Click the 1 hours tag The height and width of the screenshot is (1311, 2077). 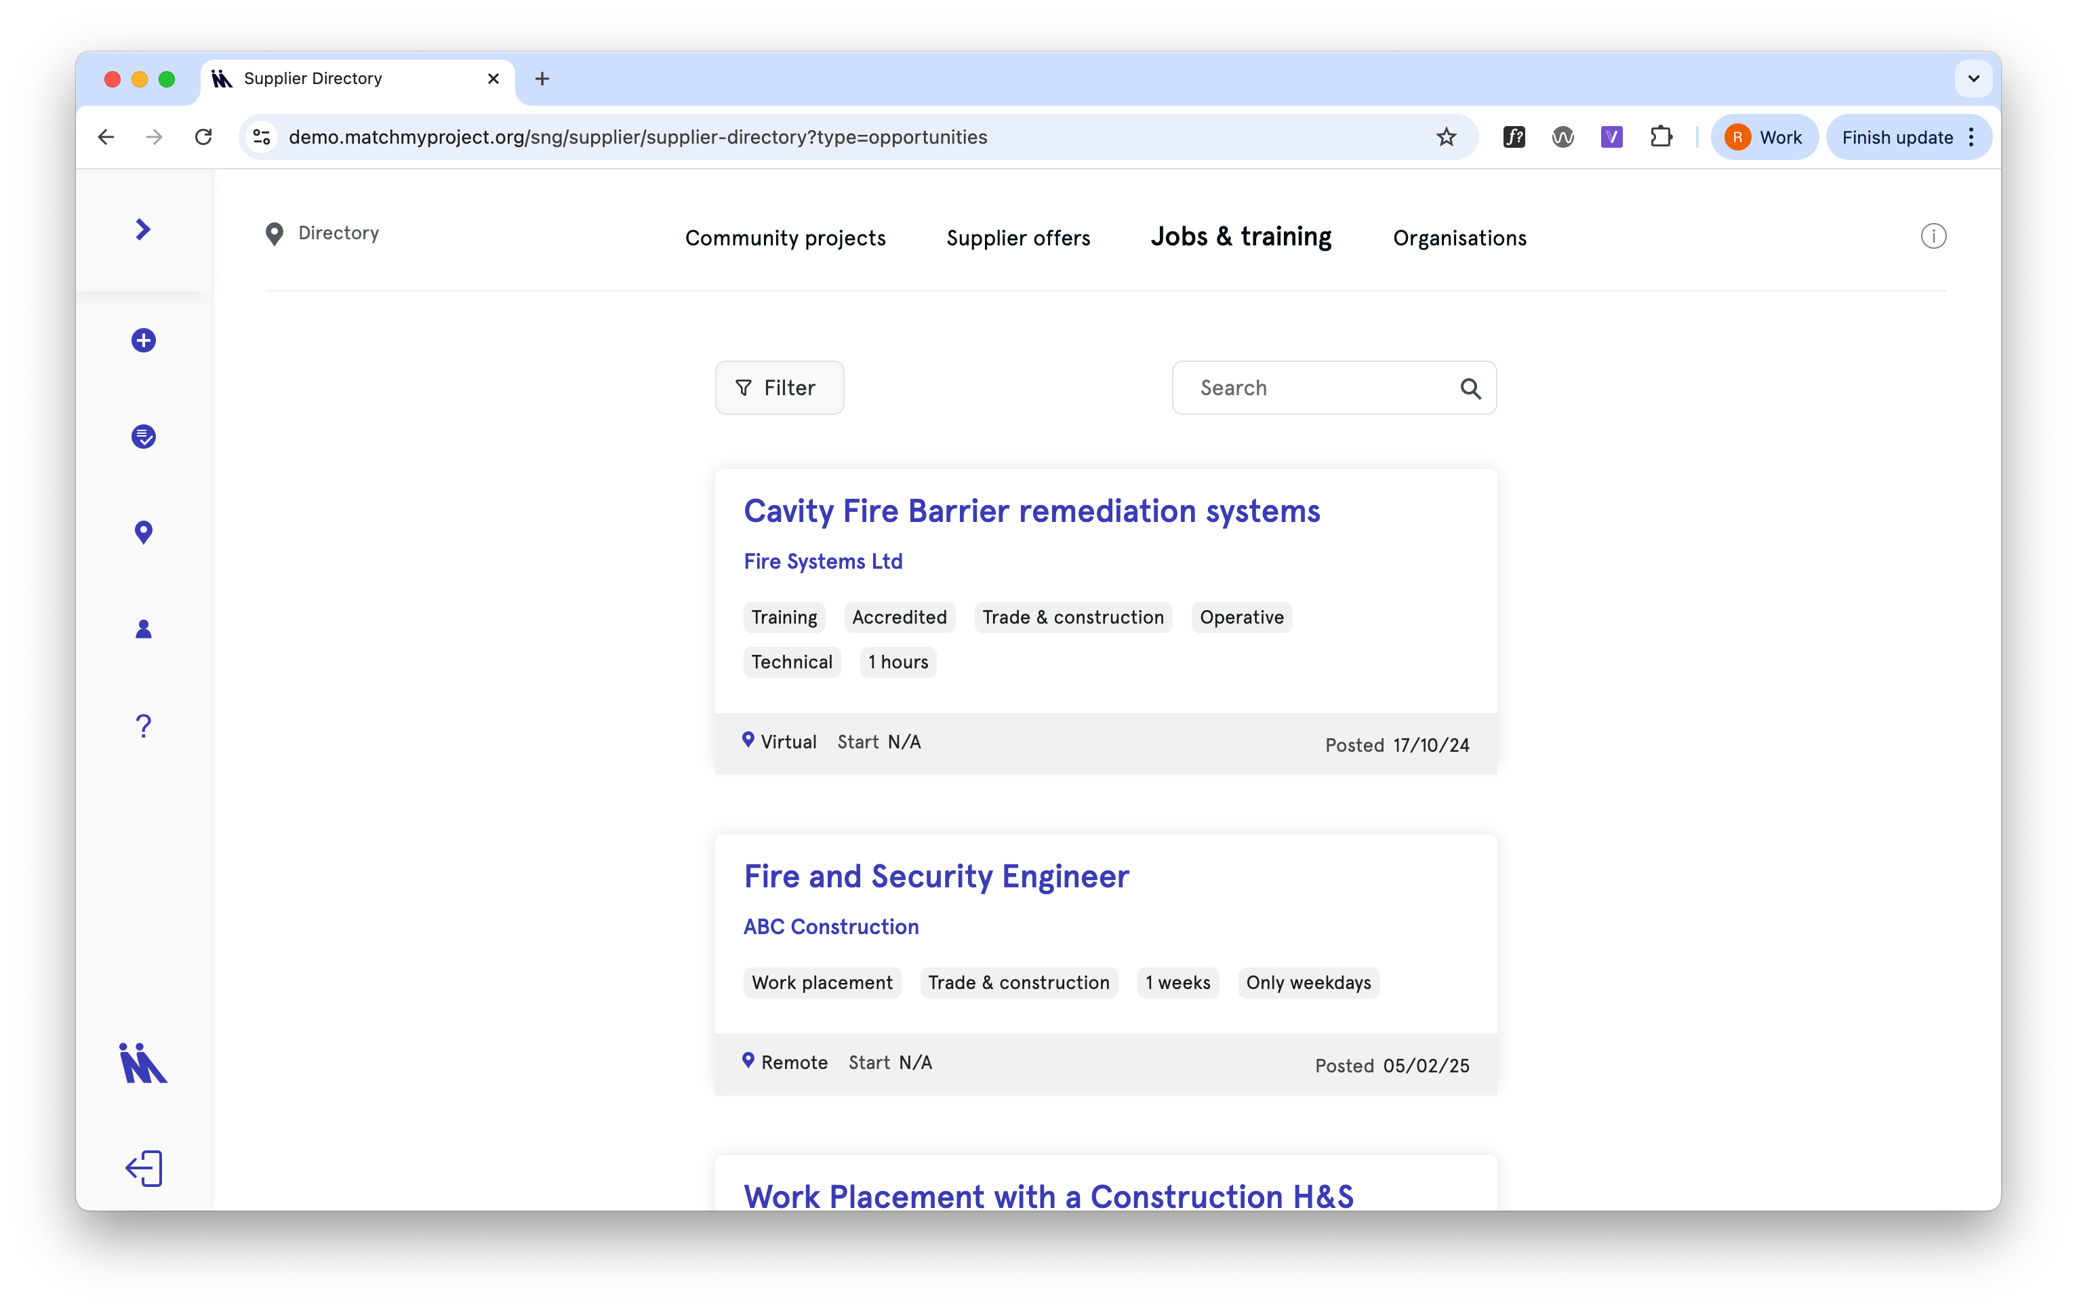898,662
